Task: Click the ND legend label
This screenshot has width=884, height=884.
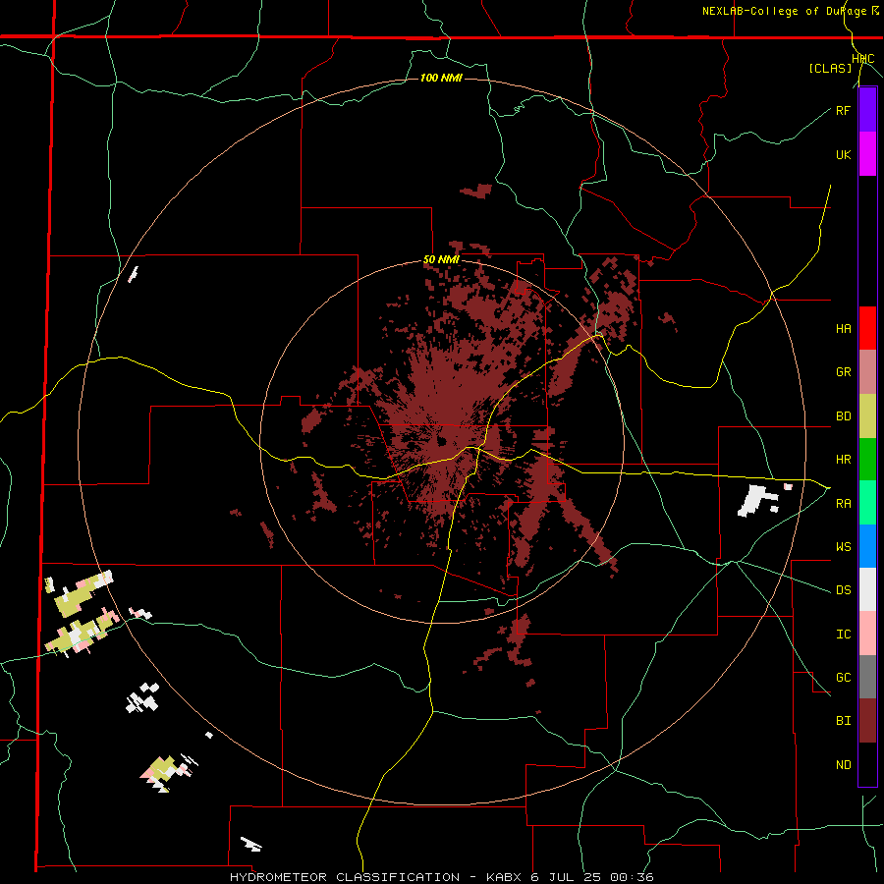Action: (x=843, y=764)
